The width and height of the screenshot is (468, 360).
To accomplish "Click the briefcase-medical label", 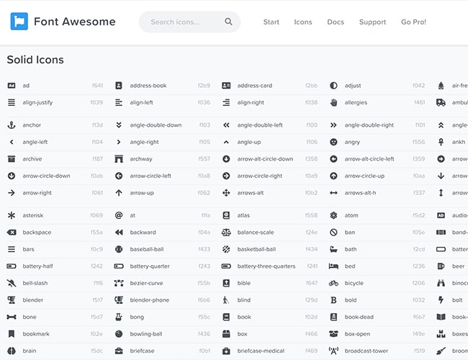I will coord(261,351).
